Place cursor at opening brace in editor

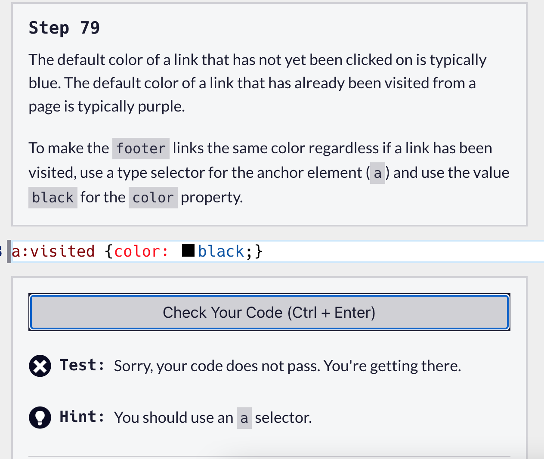point(108,251)
